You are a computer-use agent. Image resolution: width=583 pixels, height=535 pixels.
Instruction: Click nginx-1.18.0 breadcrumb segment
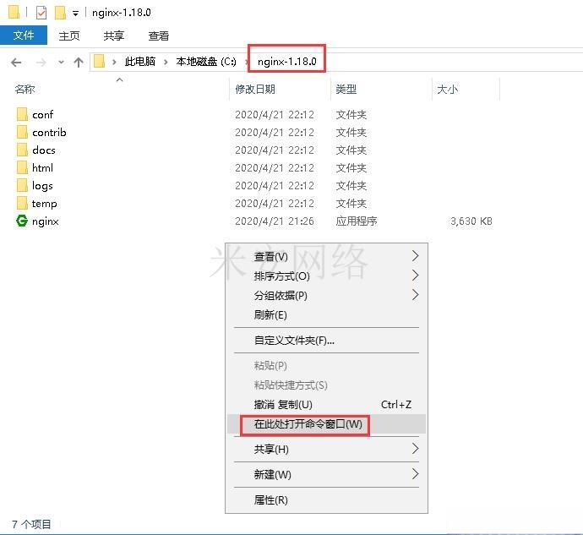click(286, 62)
